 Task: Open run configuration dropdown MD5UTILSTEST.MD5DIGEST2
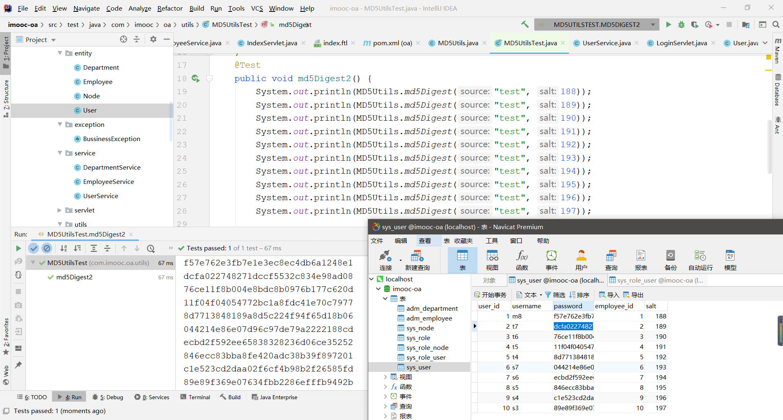click(x=597, y=24)
